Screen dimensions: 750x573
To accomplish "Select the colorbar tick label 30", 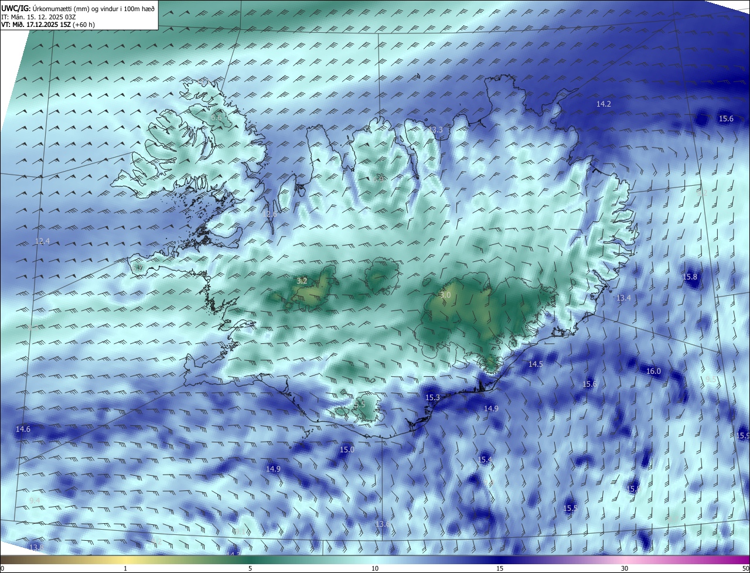I will 625,568.
